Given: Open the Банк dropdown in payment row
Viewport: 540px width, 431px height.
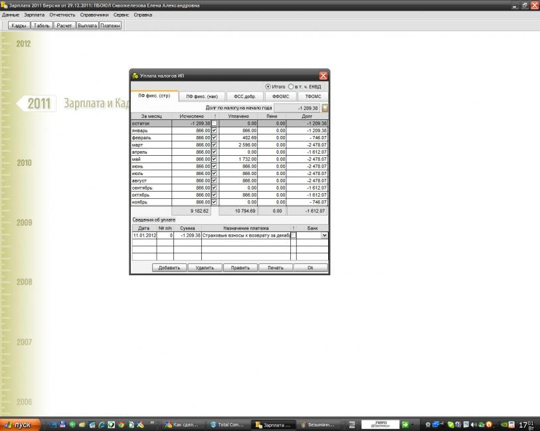Looking at the screenshot, I should click(x=324, y=235).
